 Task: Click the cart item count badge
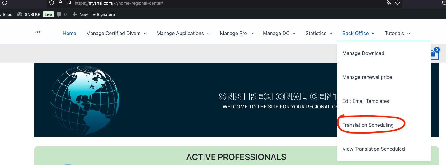click(x=437, y=50)
